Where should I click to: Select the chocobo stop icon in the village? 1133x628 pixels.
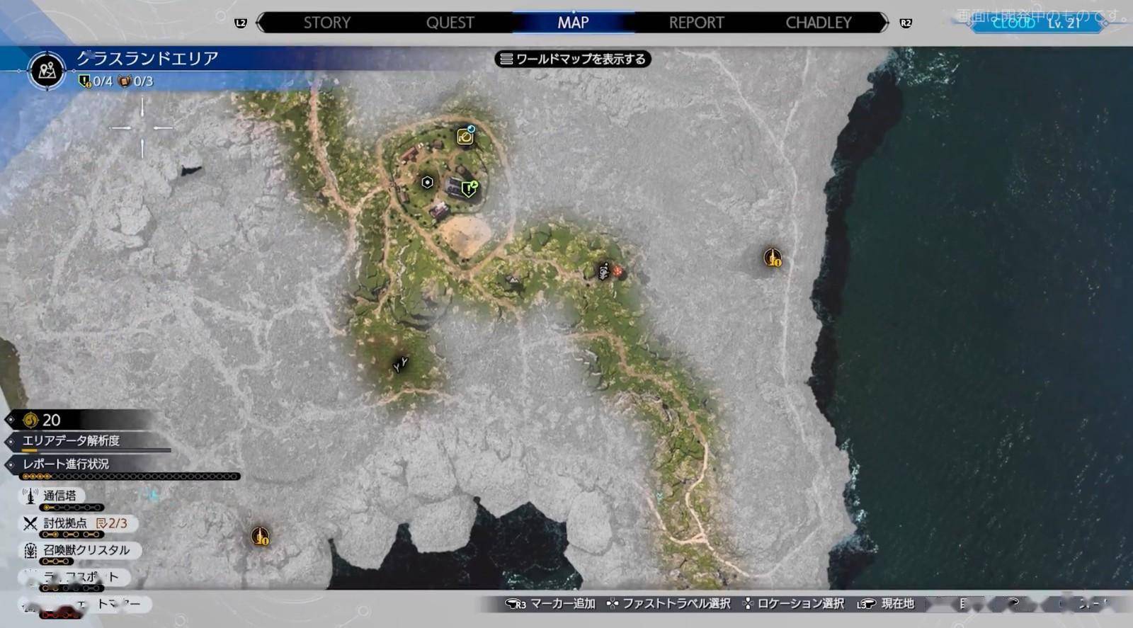click(465, 136)
